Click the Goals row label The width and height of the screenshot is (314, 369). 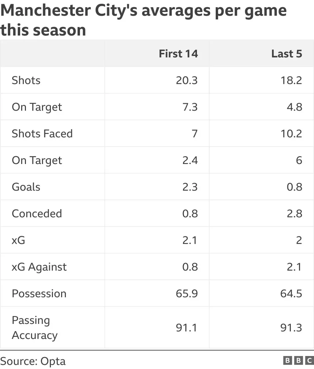(x=26, y=187)
